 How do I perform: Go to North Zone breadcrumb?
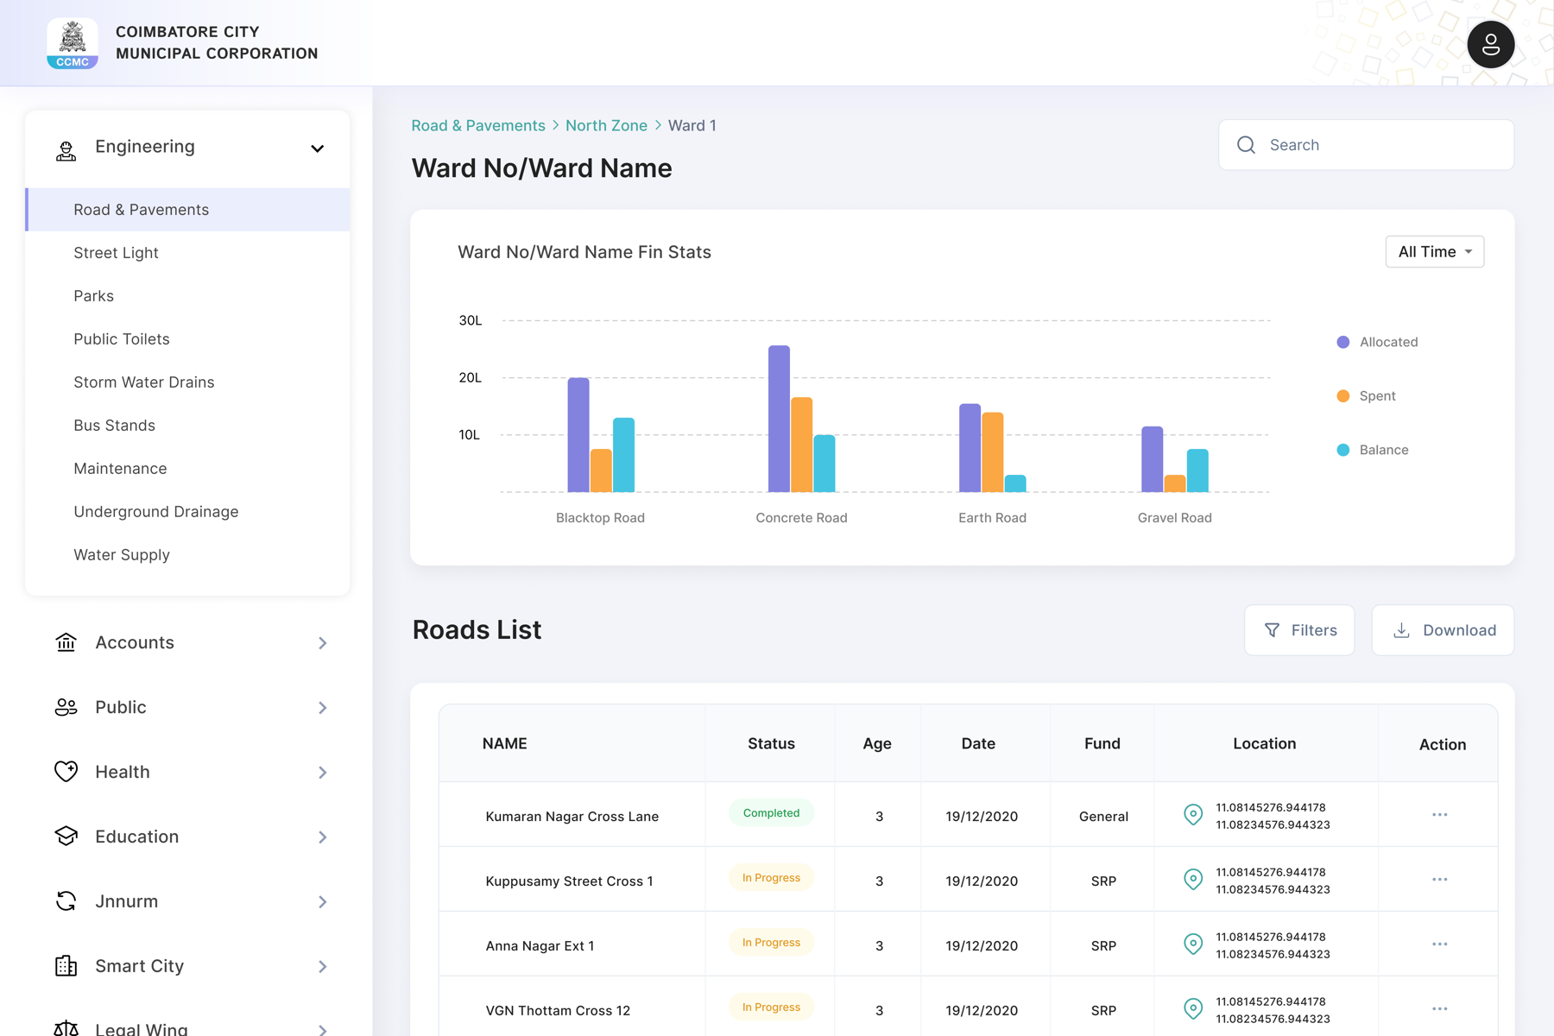(606, 126)
